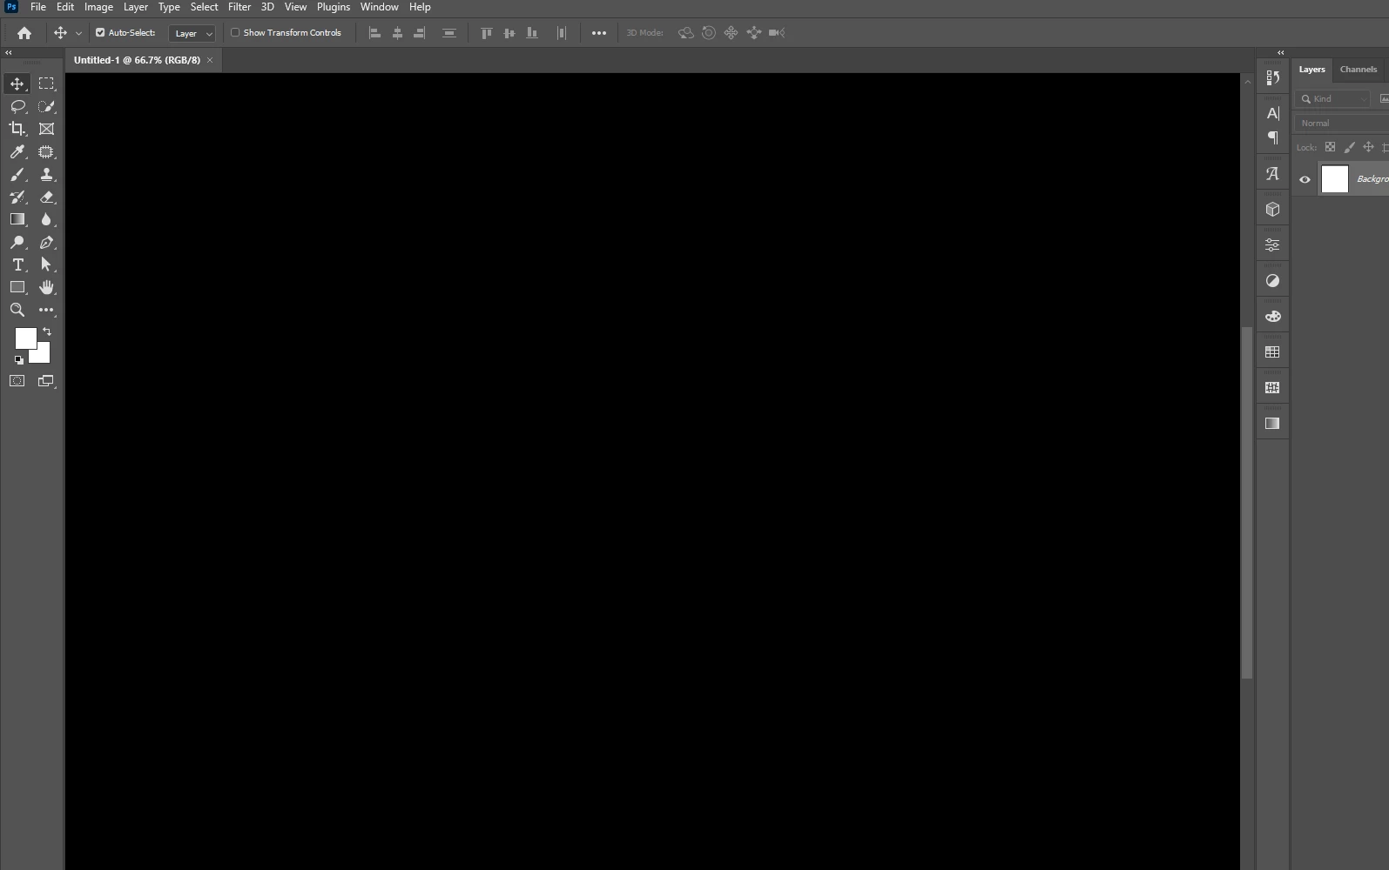The height and width of the screenshot is (870, 1389).
Task: Open the Window menu
Action: [x=379, y=7]
